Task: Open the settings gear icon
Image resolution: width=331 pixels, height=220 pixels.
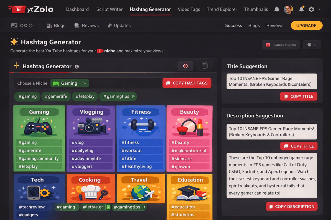Action: pyautogui.click(x=311, y=9)
